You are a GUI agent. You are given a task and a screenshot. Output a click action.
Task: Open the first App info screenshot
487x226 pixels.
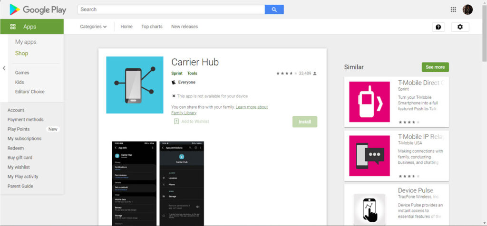[134, 184]
